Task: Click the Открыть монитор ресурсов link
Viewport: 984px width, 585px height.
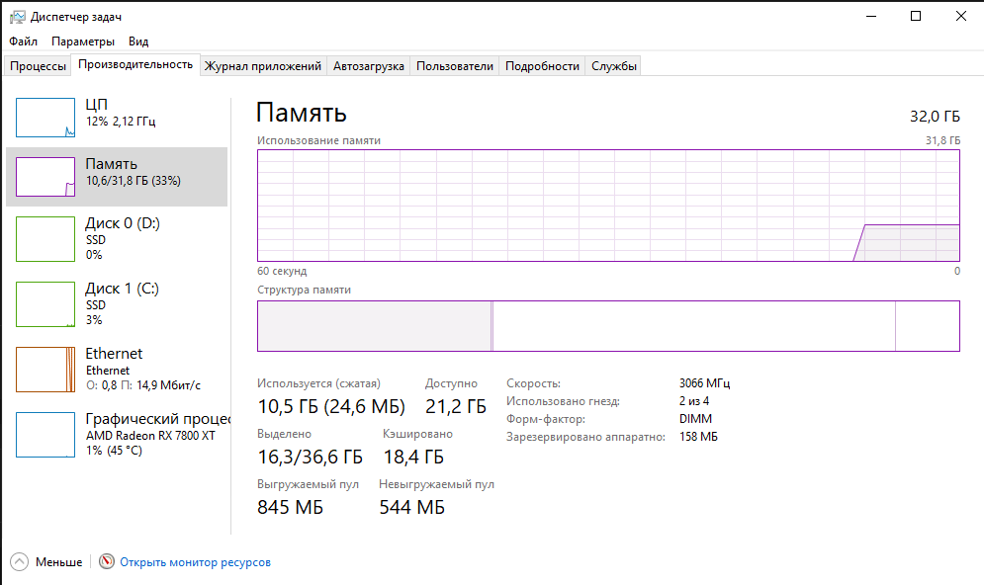Action: (195, 562)
